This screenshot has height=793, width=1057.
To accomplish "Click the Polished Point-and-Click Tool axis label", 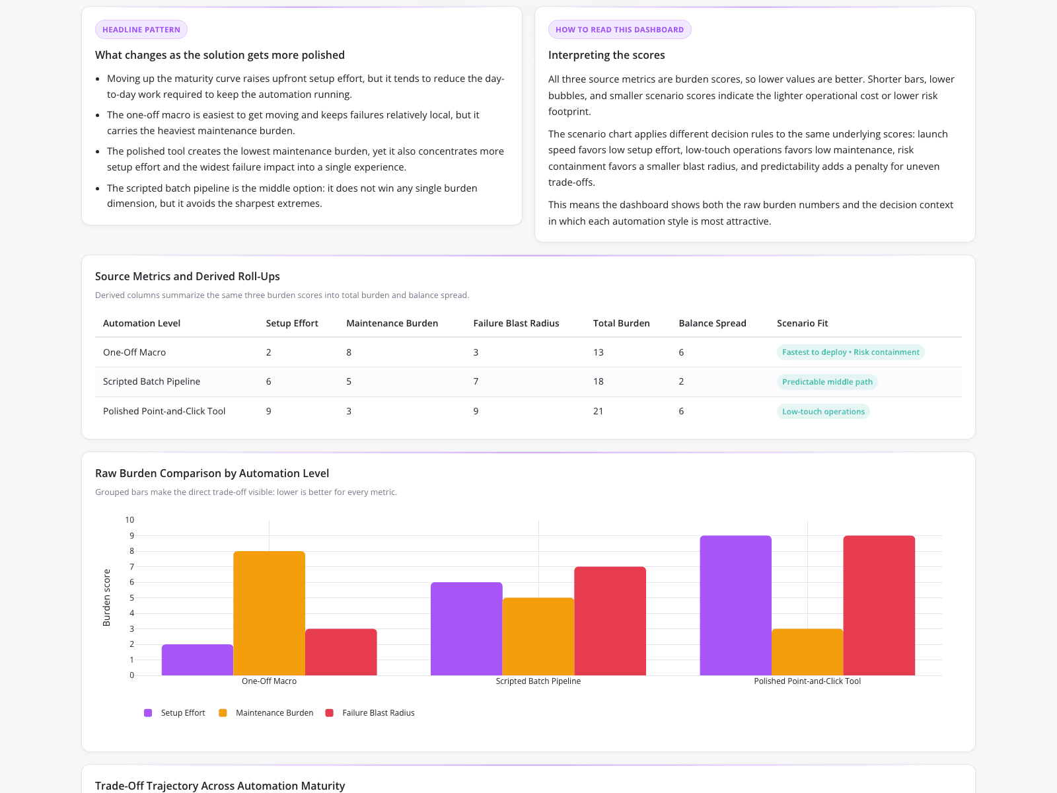I will pyautogui.click(x=807, y=681).
